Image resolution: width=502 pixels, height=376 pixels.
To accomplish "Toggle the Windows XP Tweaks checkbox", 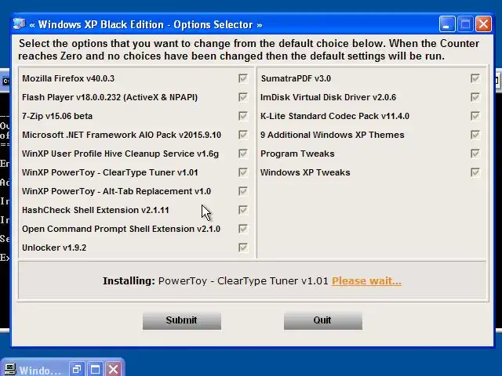I will 475,172.
